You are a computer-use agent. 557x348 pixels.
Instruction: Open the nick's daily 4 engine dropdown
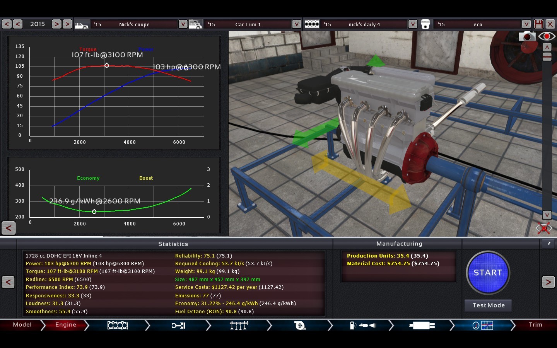[x=412, y=24]
